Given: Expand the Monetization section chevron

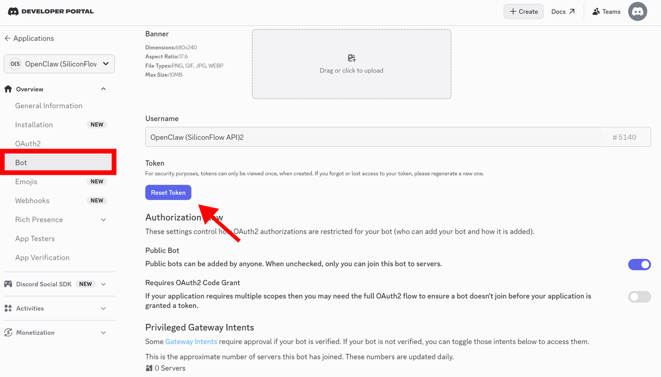Looking at the screenshot, I should [x=103, y=333].
